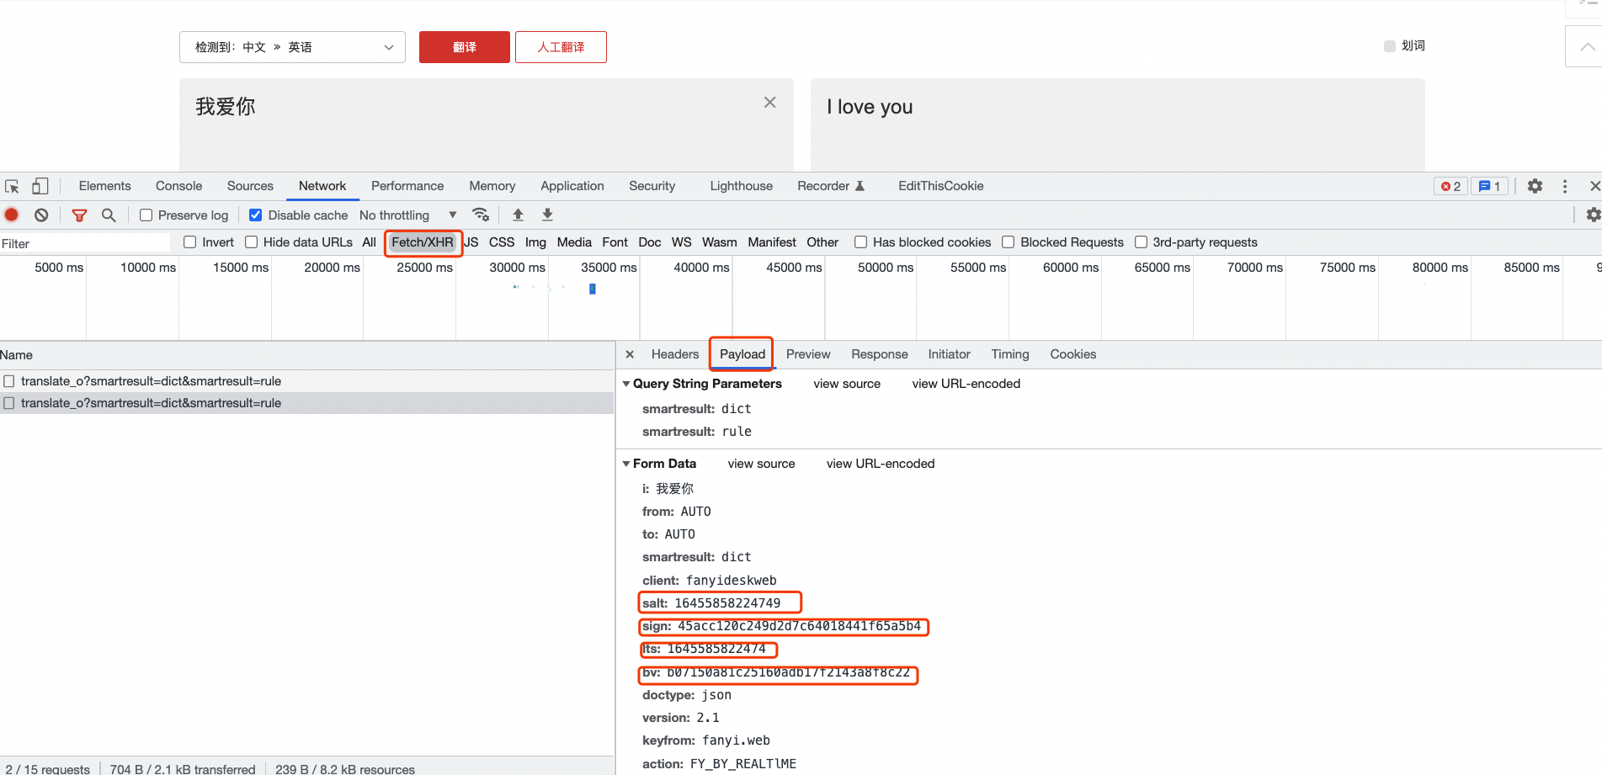Open the EditThisCookie panel
The height and width of the screenshot is (775, 1602).
tap(940, 186)
